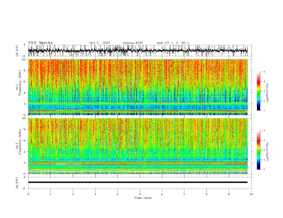Click the "ch.1(V)" y-axis label
283x218 pixels.
(17, 51)
